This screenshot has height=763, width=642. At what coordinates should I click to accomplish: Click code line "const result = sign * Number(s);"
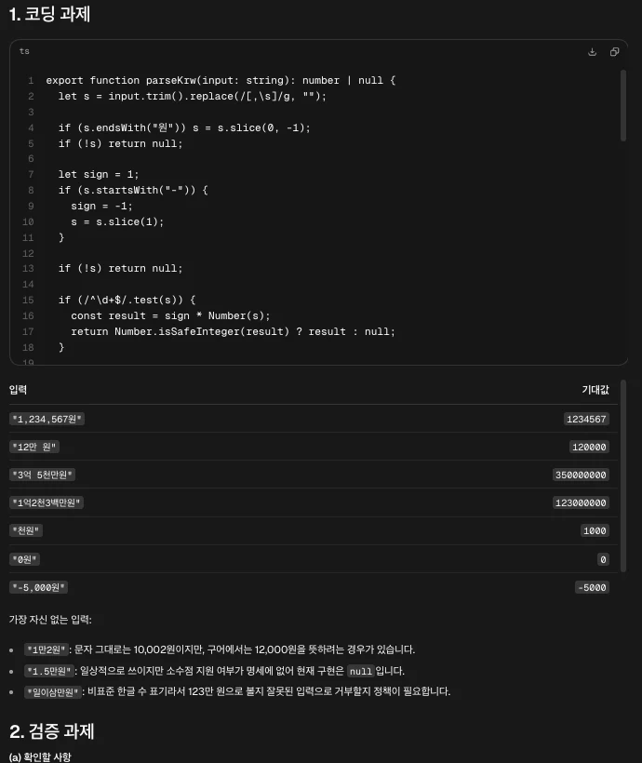(170, 315)
